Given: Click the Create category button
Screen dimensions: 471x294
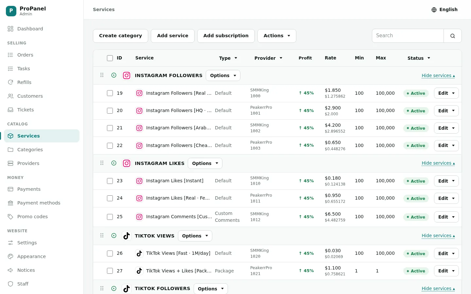Looking at the screenshot, I should (x=120, y=36).
